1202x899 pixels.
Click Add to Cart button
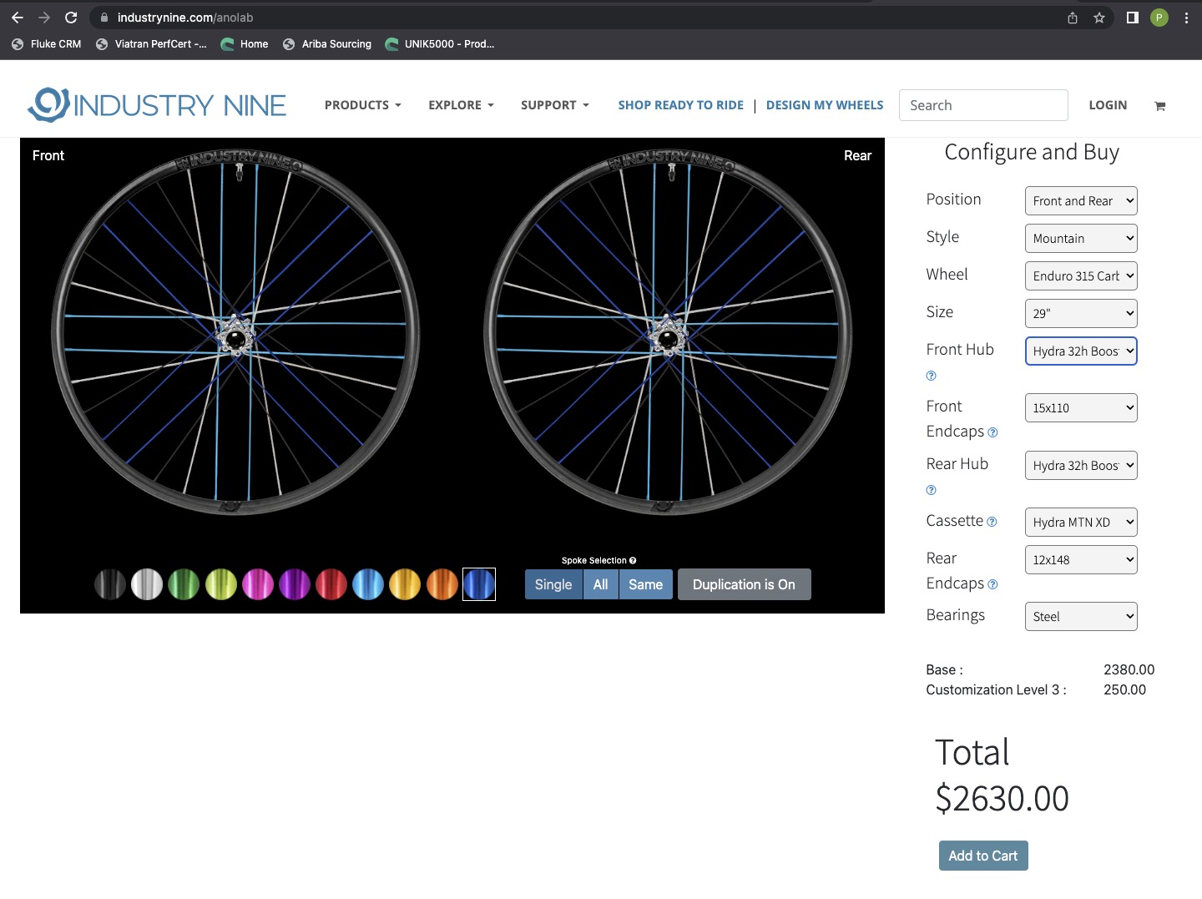tap(983, 856)
